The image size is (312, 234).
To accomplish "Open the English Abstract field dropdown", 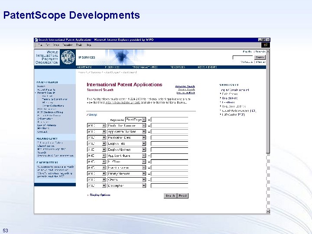I will pyautogui.click(x=127, y=149).
